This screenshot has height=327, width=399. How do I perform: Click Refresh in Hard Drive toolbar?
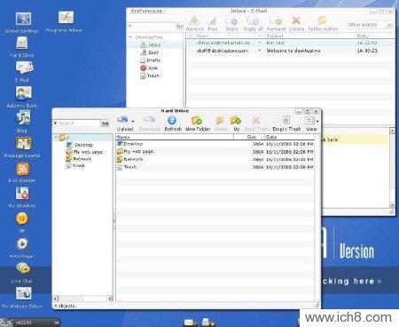[173, 124]
